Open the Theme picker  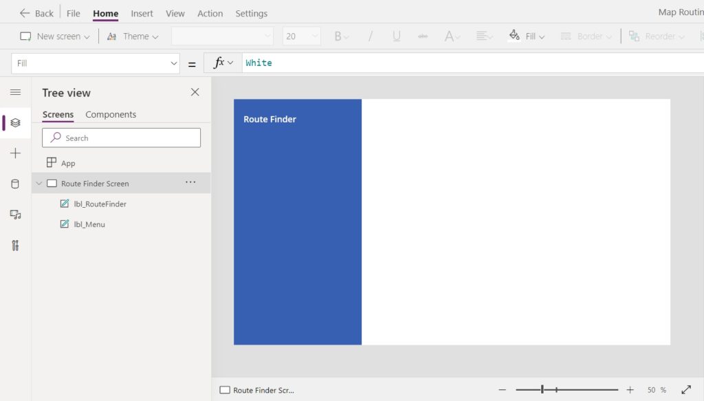[x=133, y=36]
